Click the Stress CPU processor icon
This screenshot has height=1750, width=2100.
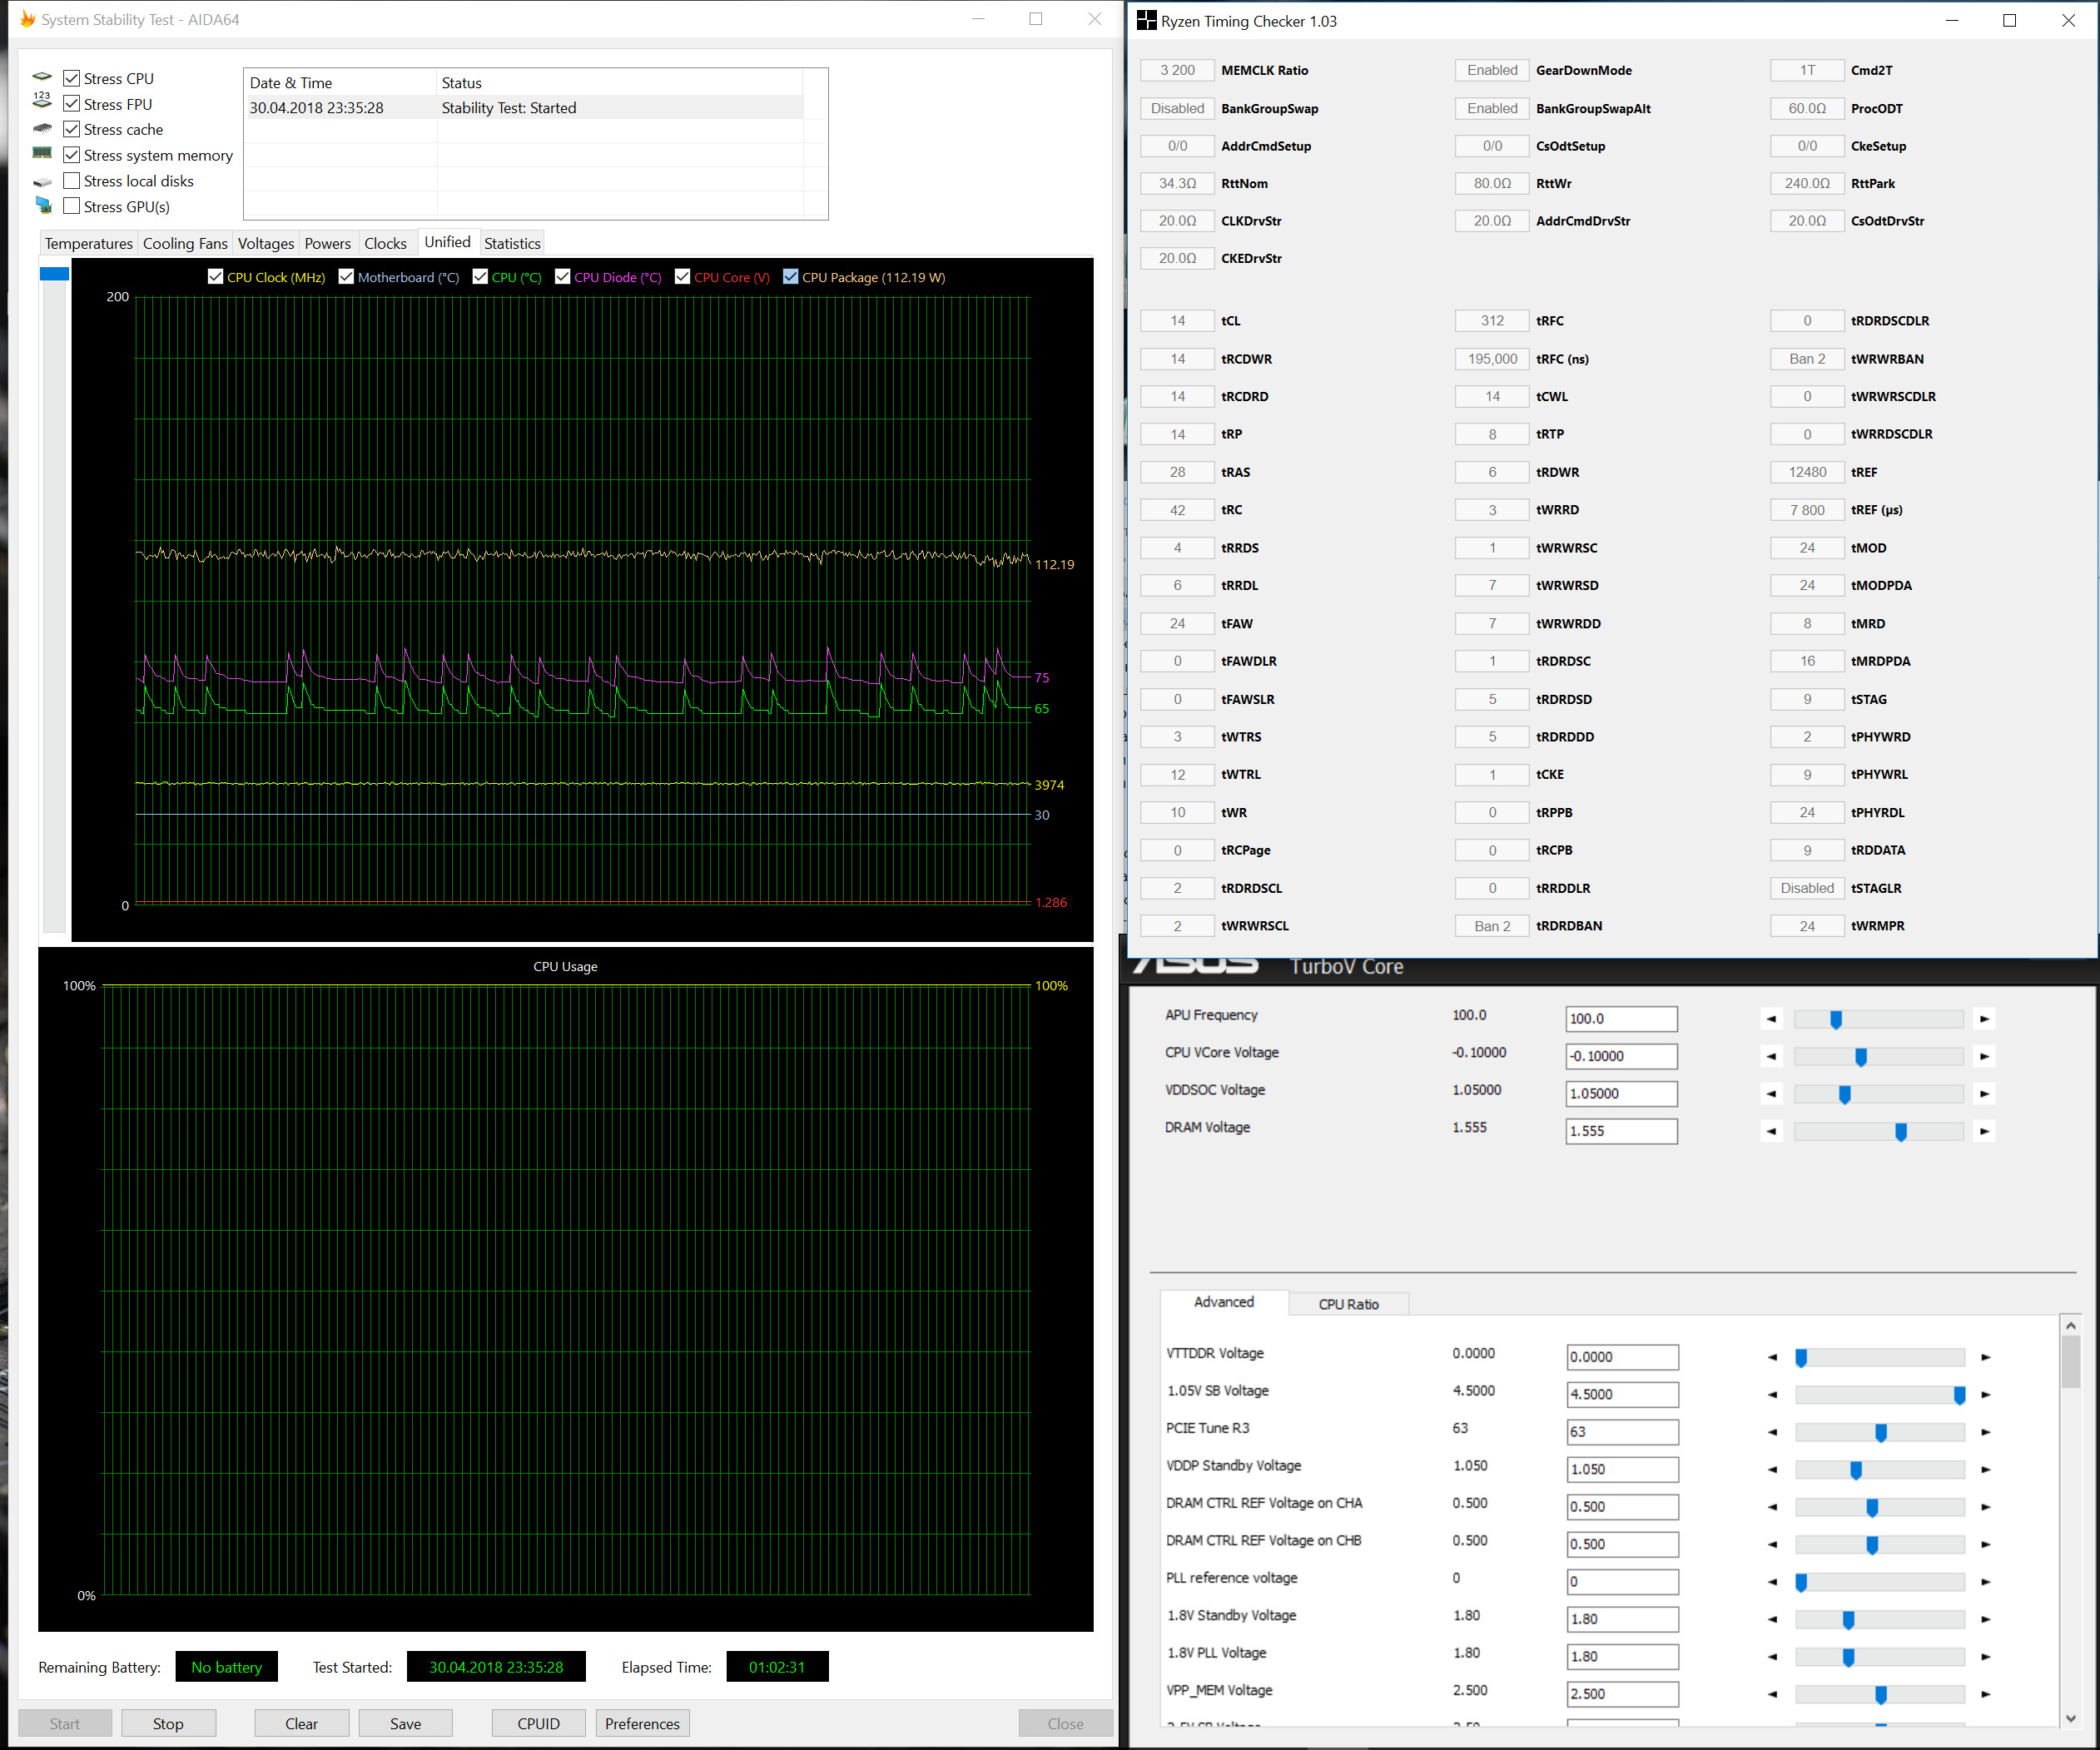pyautogui.click(x=42, y=77)
